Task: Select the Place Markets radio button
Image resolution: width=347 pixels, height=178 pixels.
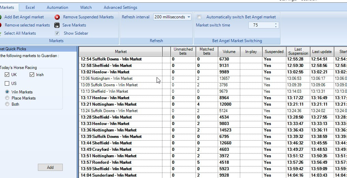Action: click(7, 98)
